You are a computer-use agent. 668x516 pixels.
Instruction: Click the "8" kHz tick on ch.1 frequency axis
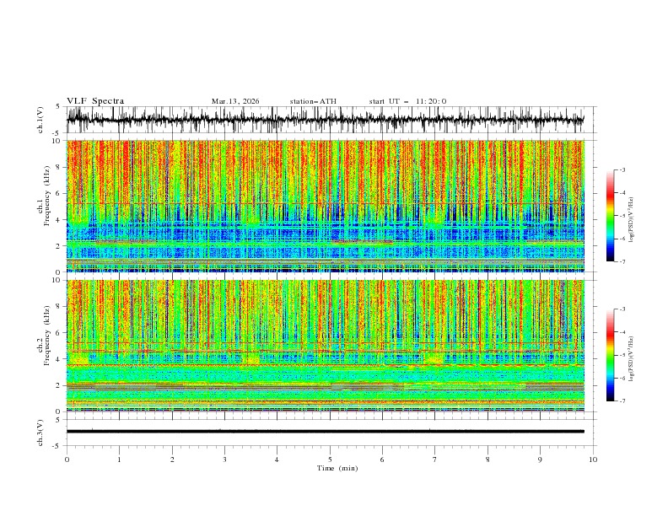59,167
